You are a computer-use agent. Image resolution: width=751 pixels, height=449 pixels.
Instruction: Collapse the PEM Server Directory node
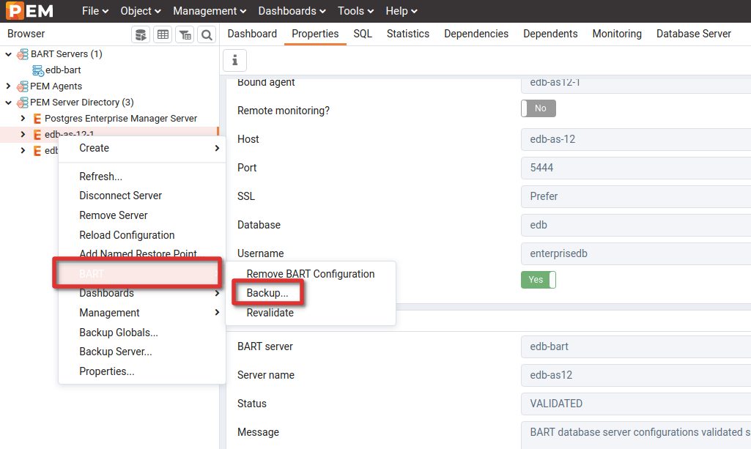pos(8,103)
